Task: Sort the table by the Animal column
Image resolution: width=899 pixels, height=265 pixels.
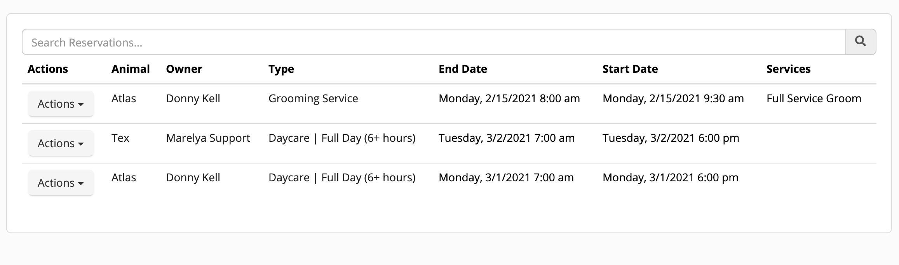Action: point(130,69)
